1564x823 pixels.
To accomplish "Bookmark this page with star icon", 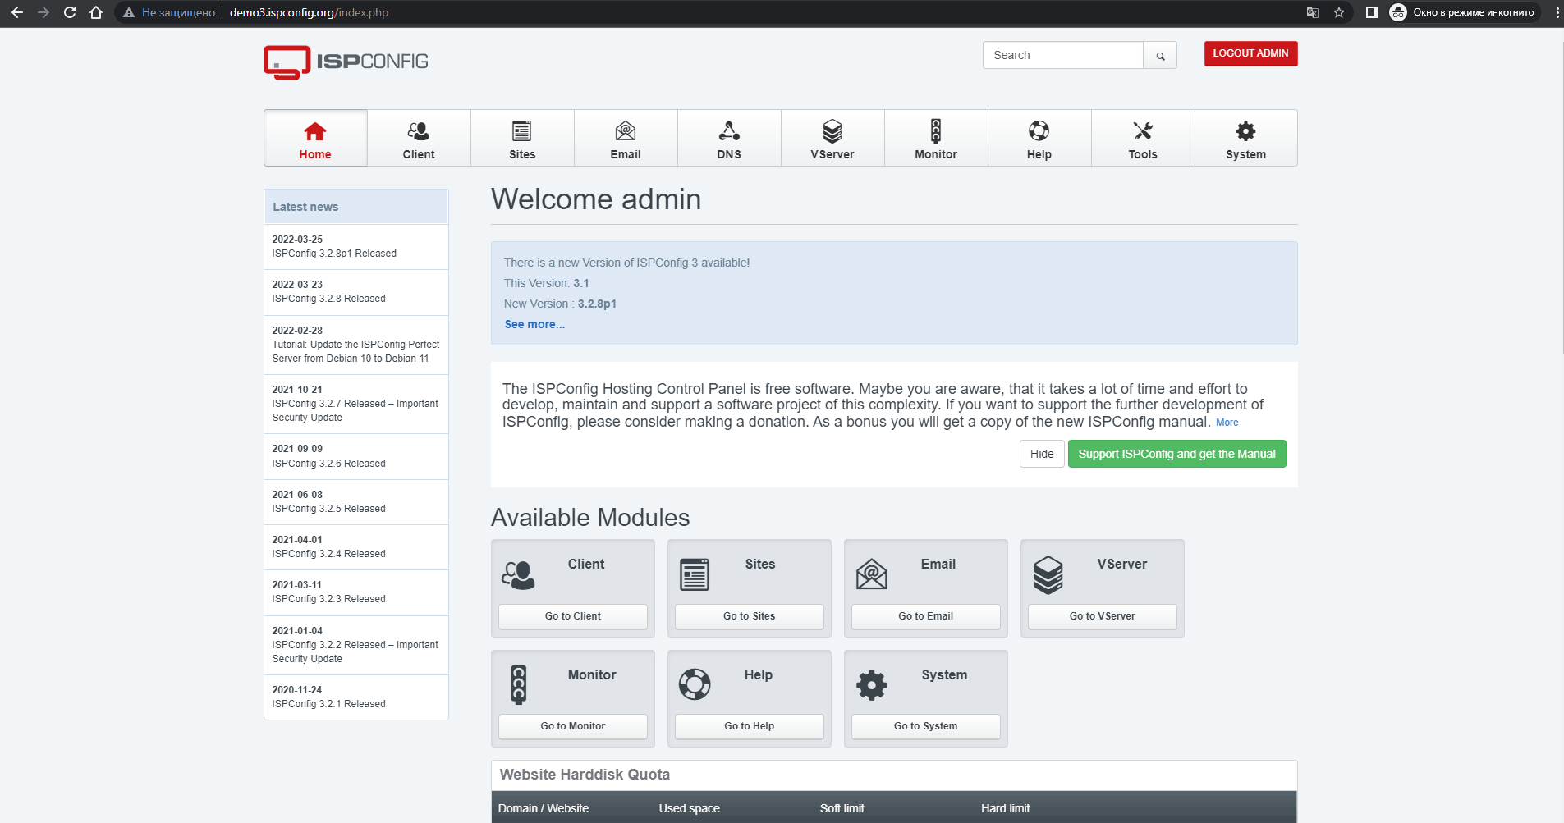I will pos(1339,12).
